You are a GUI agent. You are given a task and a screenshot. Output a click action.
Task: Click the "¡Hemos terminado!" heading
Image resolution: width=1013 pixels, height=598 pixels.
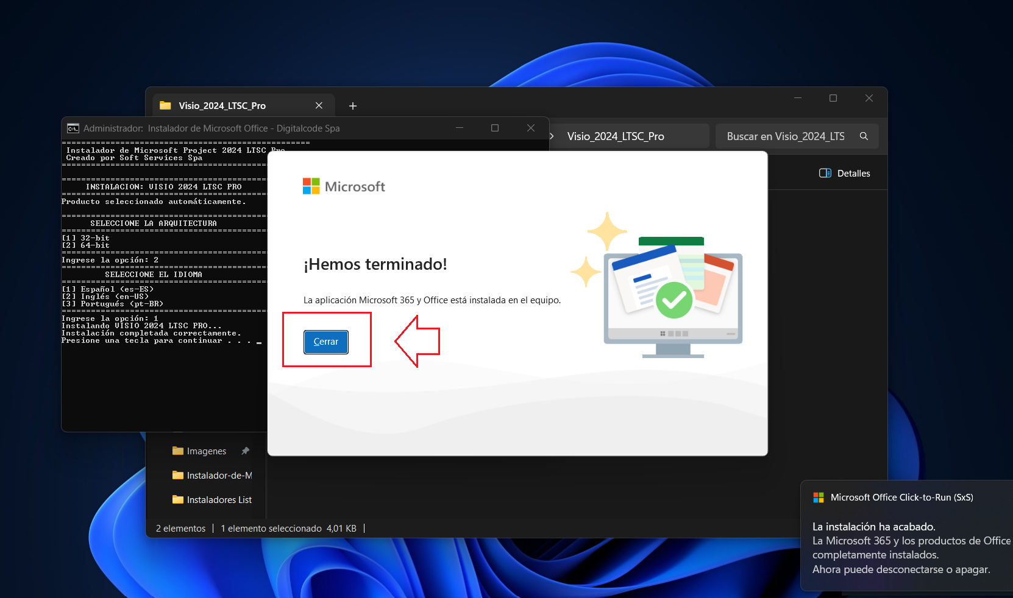point(375,264)
